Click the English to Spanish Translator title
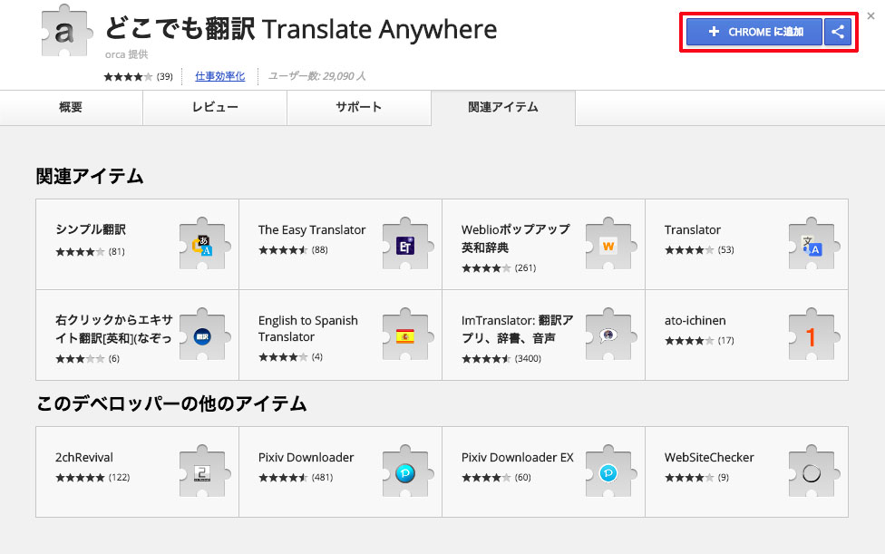The image size is (885, 554). (x=308, y=328)
